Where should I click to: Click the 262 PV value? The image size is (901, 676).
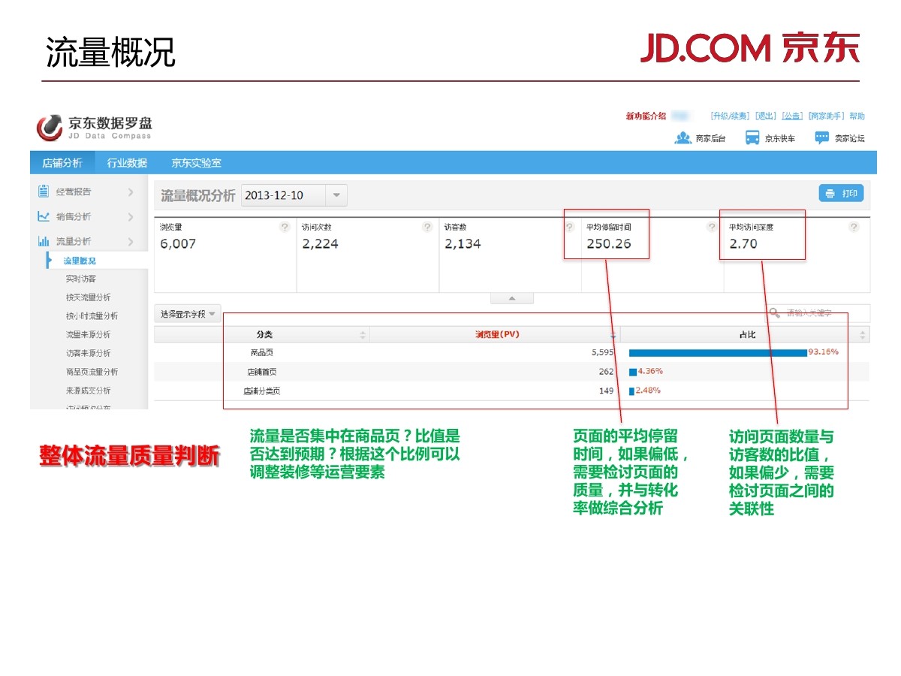607,371
